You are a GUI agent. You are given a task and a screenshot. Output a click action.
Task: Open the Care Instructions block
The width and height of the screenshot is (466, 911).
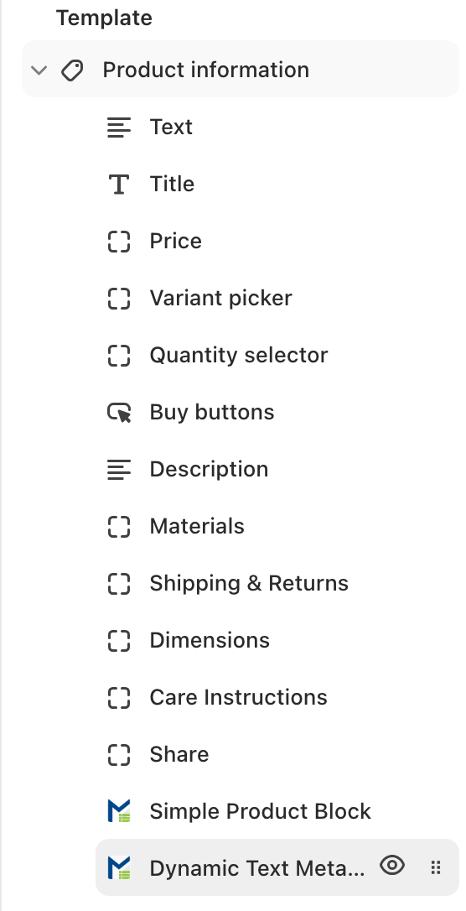[x=277, y=697]
